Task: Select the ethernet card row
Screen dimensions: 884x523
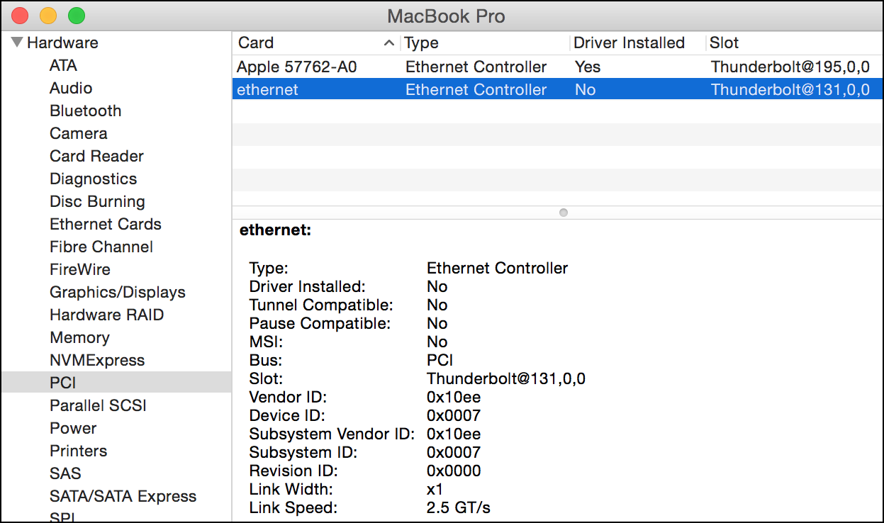Action: [x=558, y=89]
